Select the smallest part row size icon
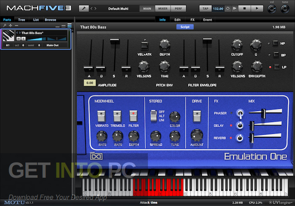Viewport: 295px width, 206px height. pos(58,27)
